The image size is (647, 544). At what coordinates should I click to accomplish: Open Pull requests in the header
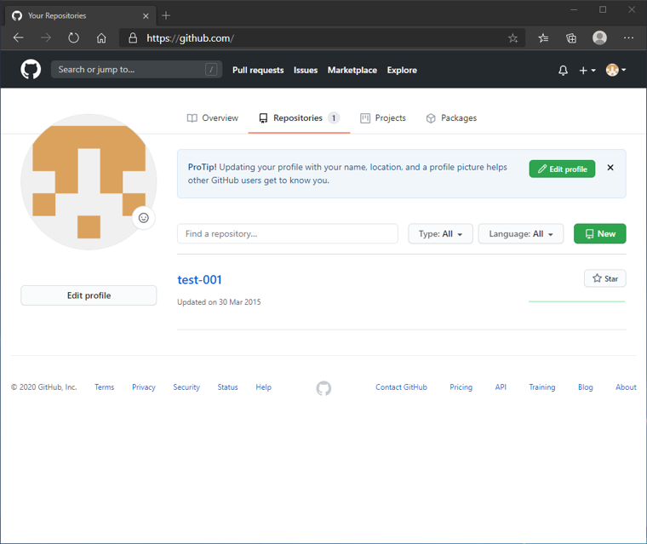point(258,70)
